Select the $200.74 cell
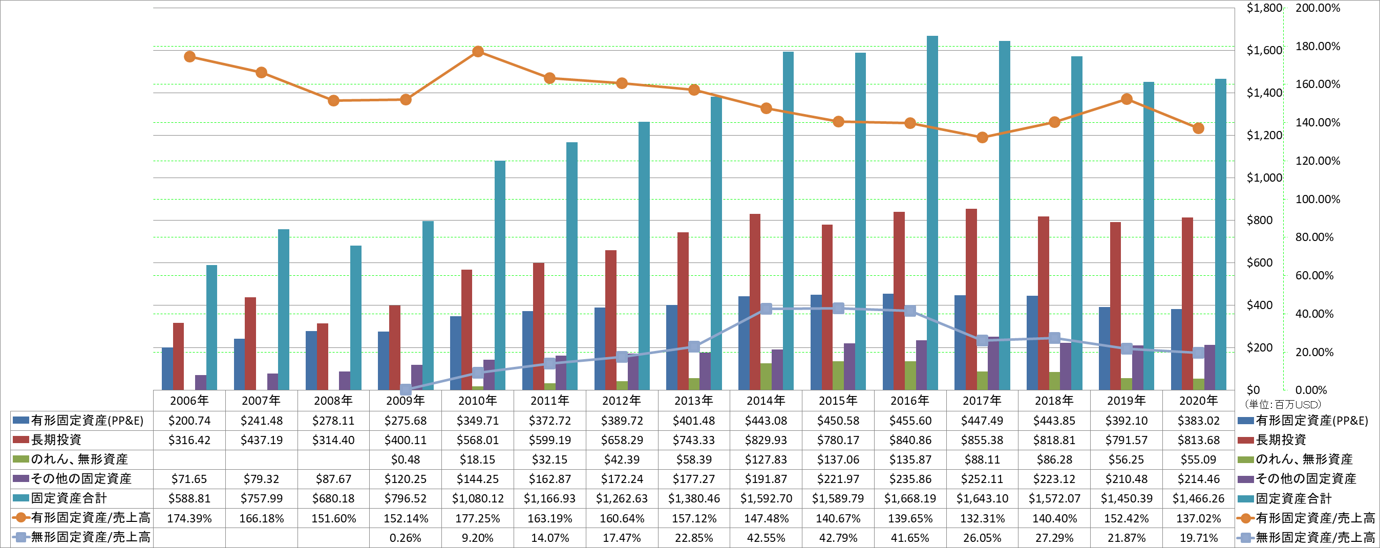The height and width of the screenshot is (548, 1380). [x=189, y=421]
